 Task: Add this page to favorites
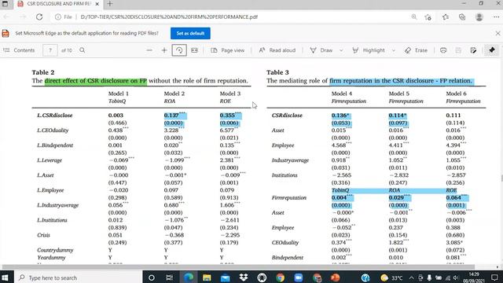(428, 17)
